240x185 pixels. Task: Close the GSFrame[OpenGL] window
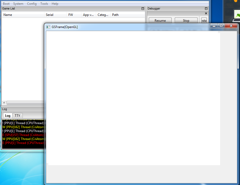[x=231, y=26]
